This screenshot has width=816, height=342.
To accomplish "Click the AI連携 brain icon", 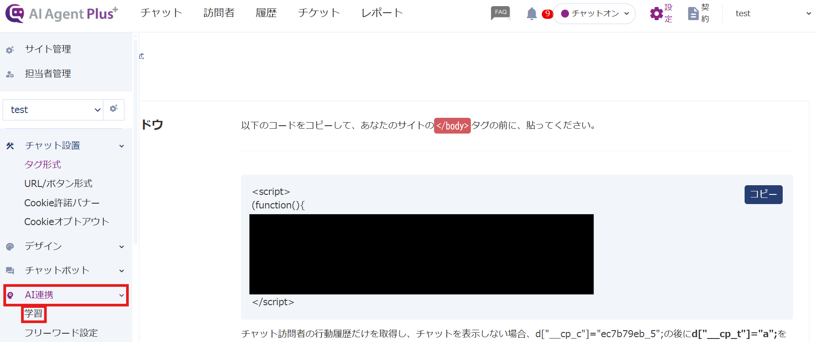I will click(x=10, y=295).
